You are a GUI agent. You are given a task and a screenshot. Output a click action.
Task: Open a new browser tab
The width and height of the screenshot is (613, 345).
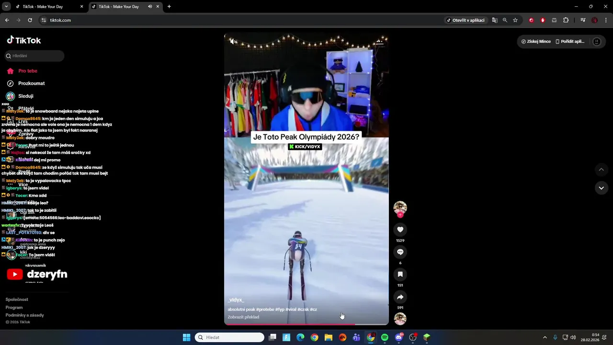pos(169,7)
